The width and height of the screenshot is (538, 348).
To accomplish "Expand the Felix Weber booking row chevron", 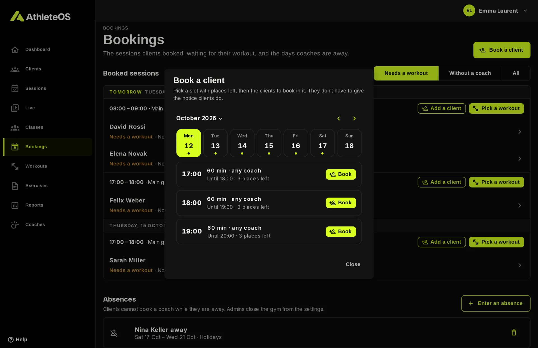I will [520, 205].
